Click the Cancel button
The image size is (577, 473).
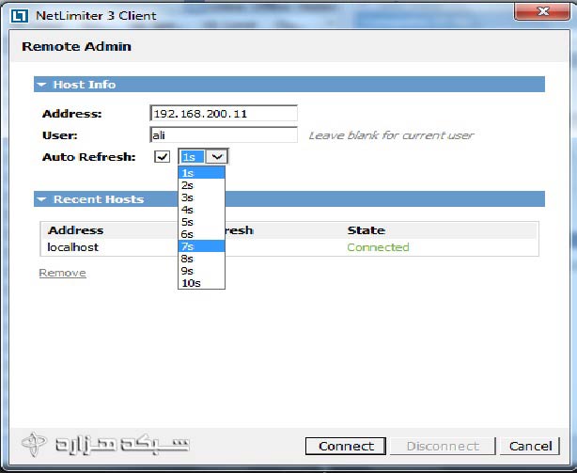(x=530, y=446)
